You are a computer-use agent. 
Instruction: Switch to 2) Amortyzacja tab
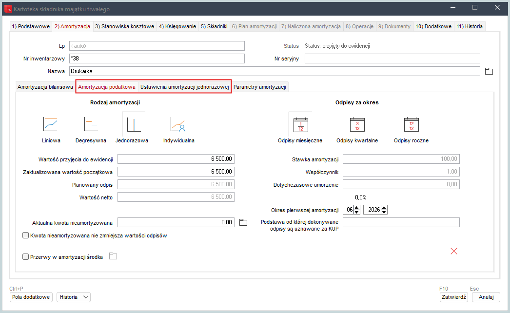pyautogui.click(x=72, y=26)
